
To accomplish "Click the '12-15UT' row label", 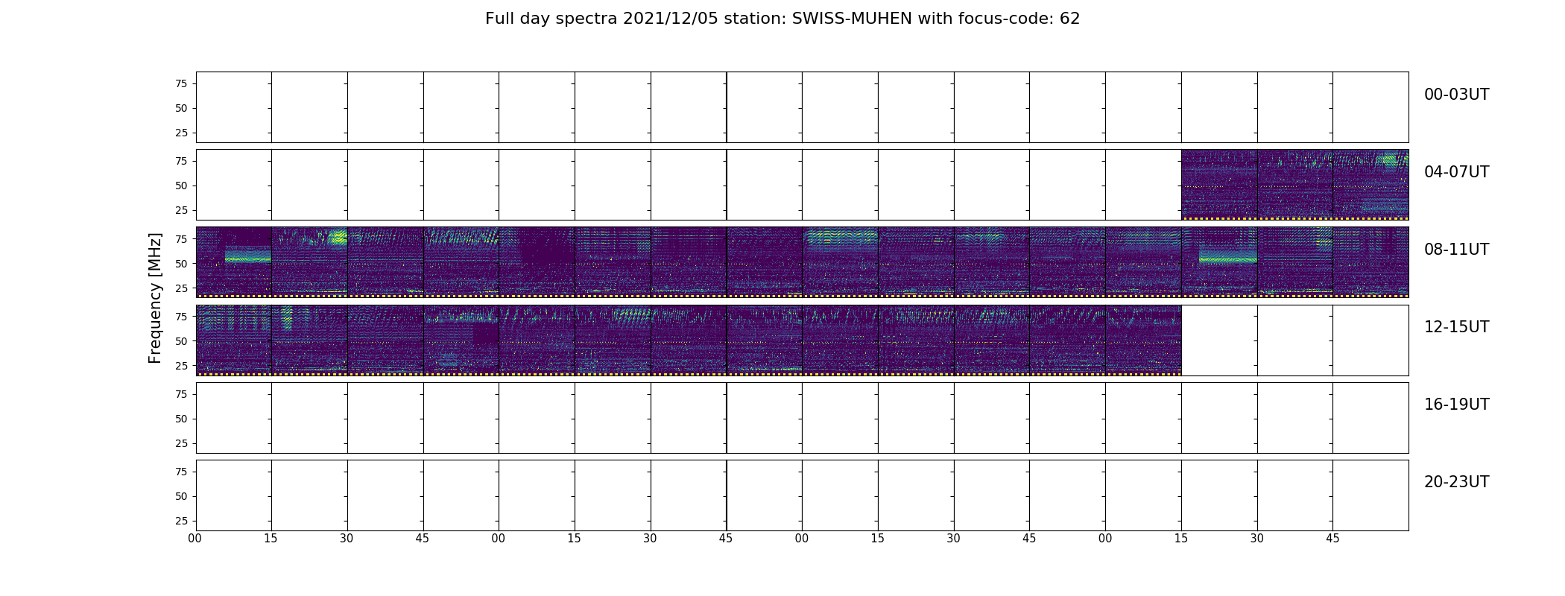I will coord(1456,327).
